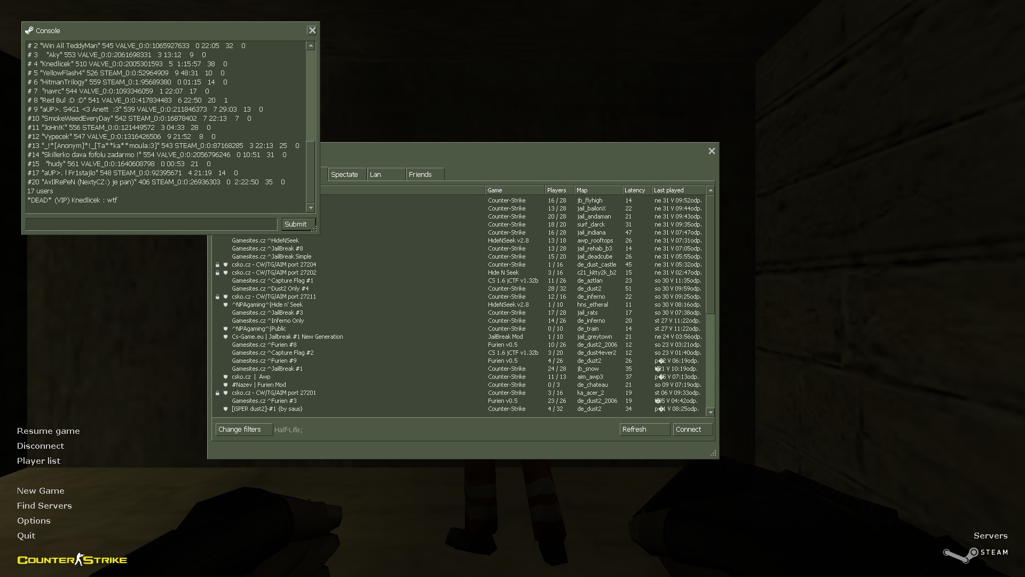Select Gamesites.cz ^Capture Flag #2 server

point(459,353)
